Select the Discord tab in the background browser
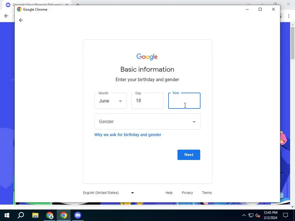295x221 pixels. pos(36,4)
